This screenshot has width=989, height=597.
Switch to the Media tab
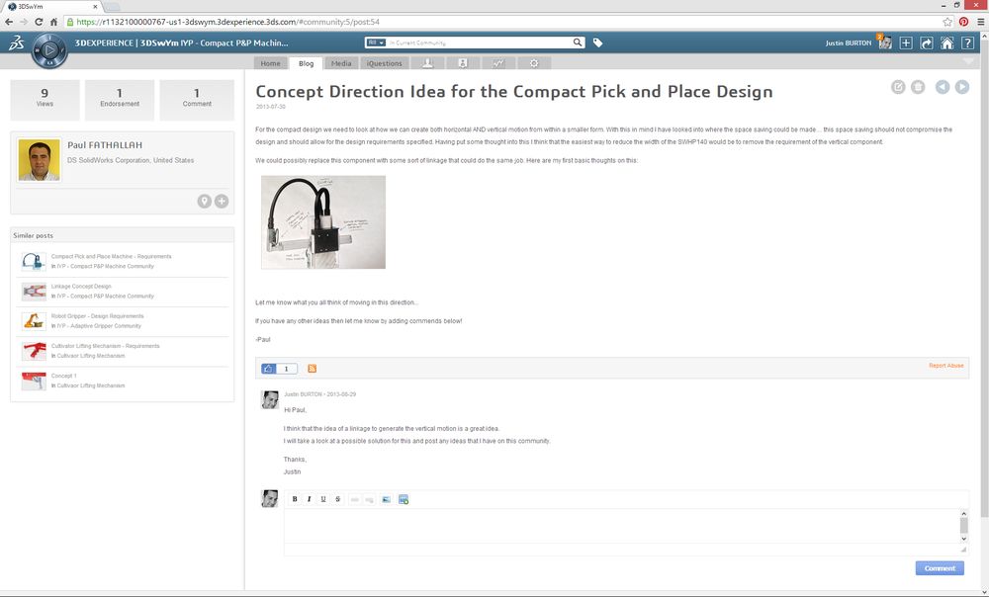coord(340,63)
